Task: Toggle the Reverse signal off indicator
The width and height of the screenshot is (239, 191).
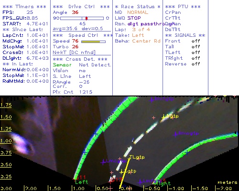Action: tap(196, 64)
